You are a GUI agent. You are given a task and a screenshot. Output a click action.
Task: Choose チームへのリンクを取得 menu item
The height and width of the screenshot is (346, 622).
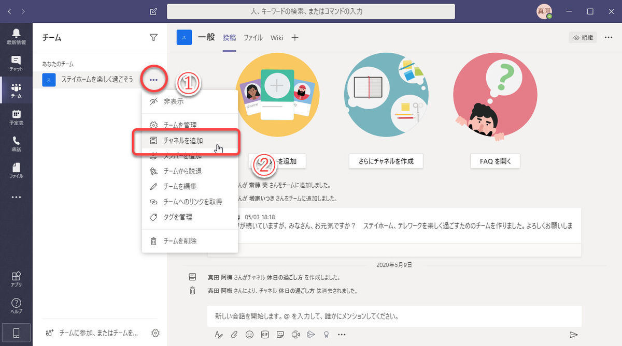click(x=190, y=202)
